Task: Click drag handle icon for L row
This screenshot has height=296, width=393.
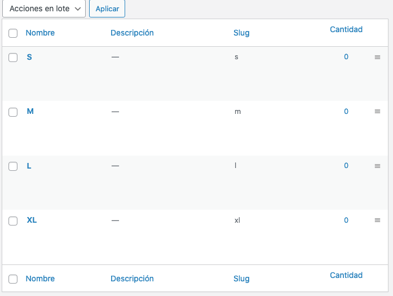Action: (x=377, y=166)
